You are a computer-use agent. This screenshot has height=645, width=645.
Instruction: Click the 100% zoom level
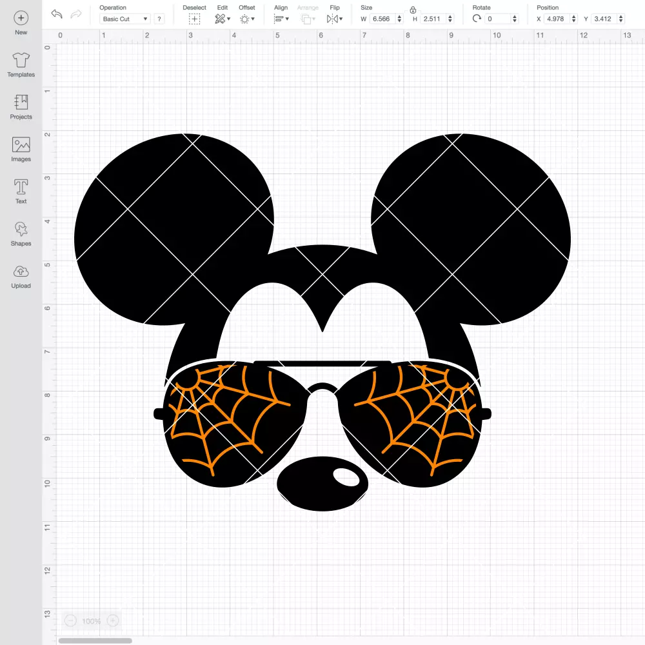pyautogui.click(x=92, y=621)
